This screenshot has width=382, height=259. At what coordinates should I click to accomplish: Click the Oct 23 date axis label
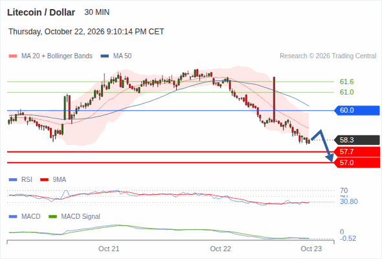pos(311,249)
